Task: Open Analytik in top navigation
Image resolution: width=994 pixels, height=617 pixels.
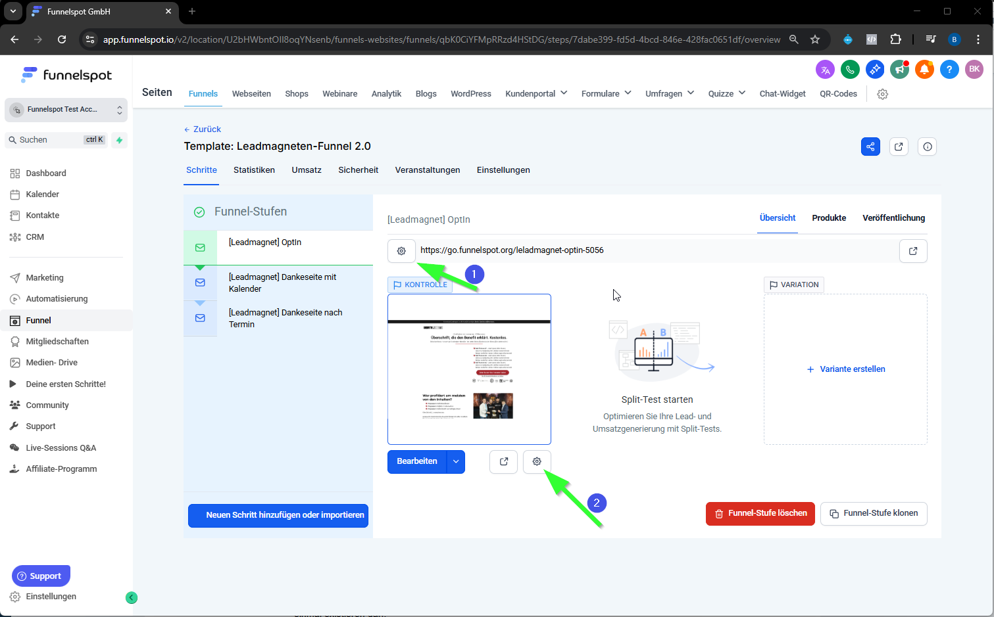Action: pos(386,94)
